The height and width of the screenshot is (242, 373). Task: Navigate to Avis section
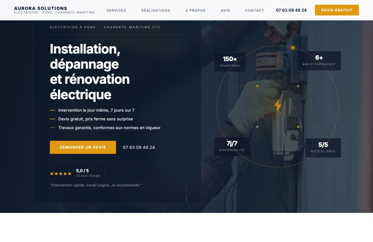point(225,10)
